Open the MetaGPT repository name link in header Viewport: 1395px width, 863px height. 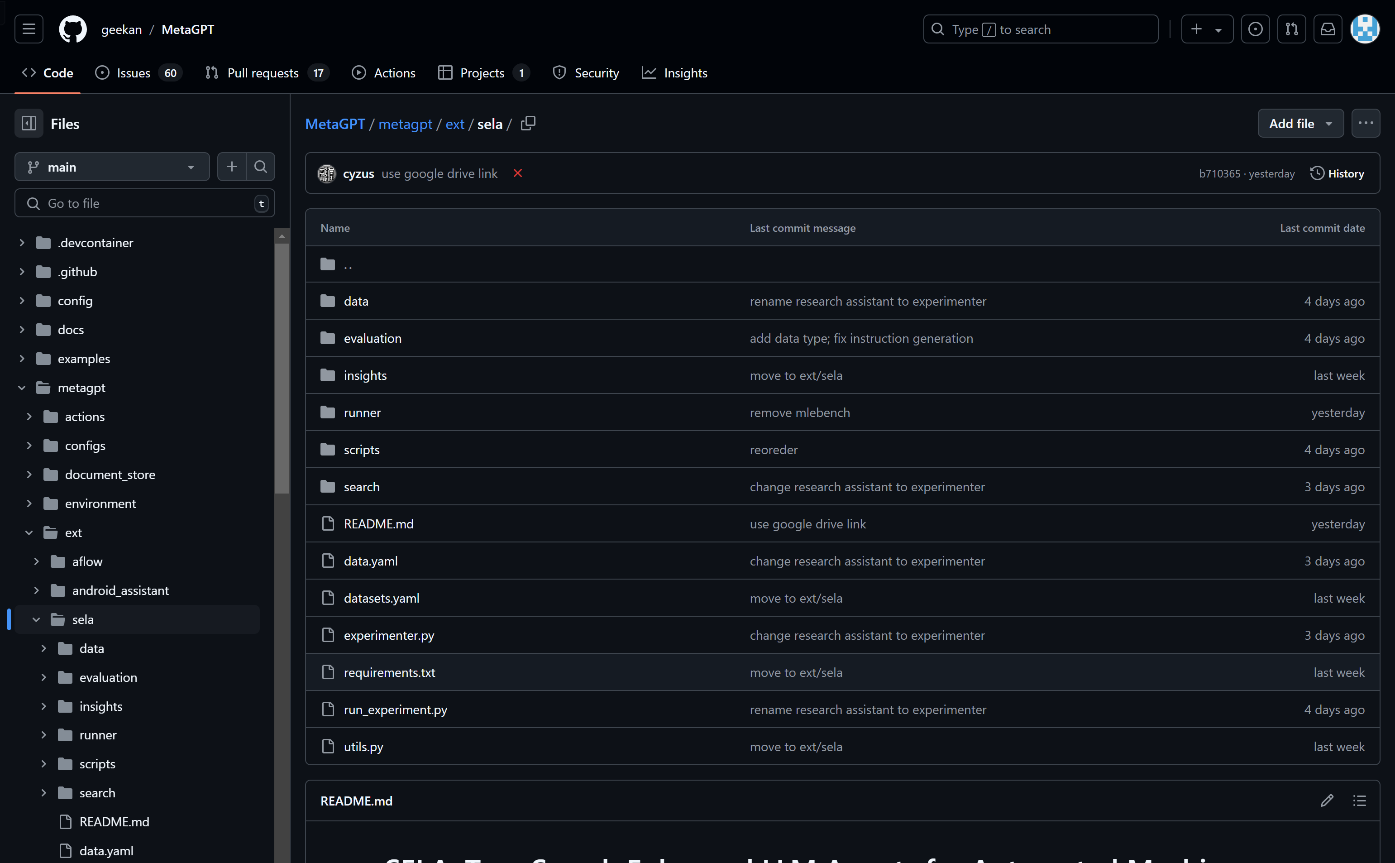tap(188, 29)
